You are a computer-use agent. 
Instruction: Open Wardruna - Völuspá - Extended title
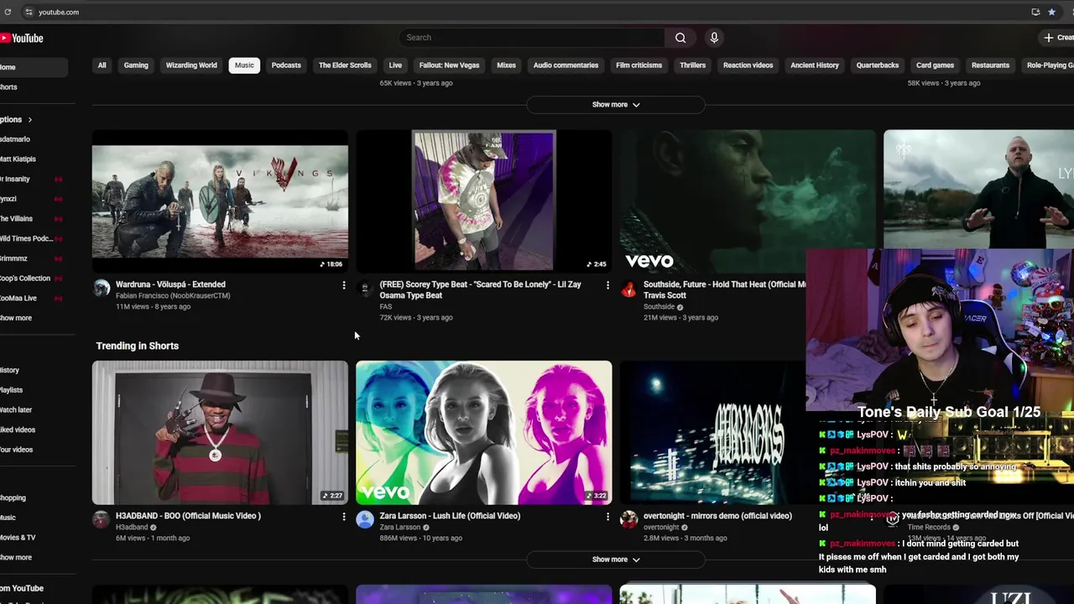pyautogui.click(x=170, y=285)
